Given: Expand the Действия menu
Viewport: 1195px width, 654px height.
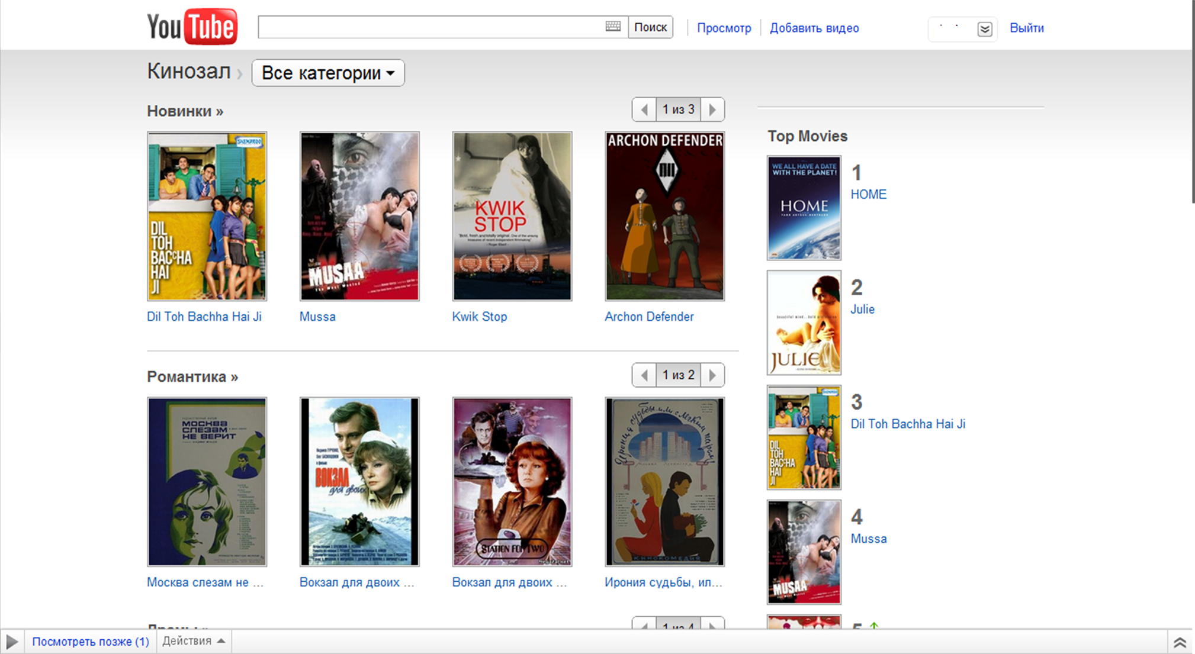Looking at the screenshot, I should [193, 641].
